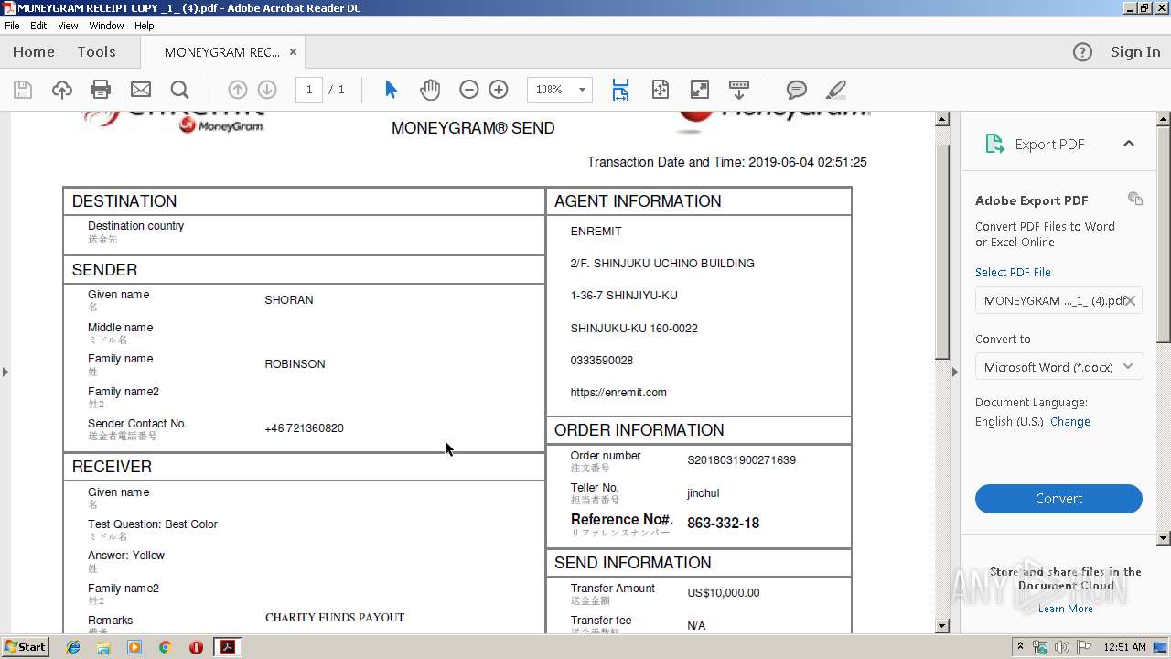
Task: Click the copy icon beside Adobe Export PDF
Action: (x=1135, y=199)
